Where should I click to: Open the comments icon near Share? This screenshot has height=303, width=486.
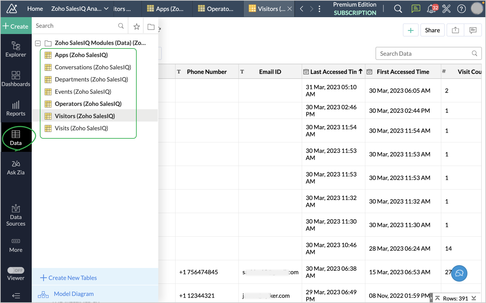(x=473, y=30)
